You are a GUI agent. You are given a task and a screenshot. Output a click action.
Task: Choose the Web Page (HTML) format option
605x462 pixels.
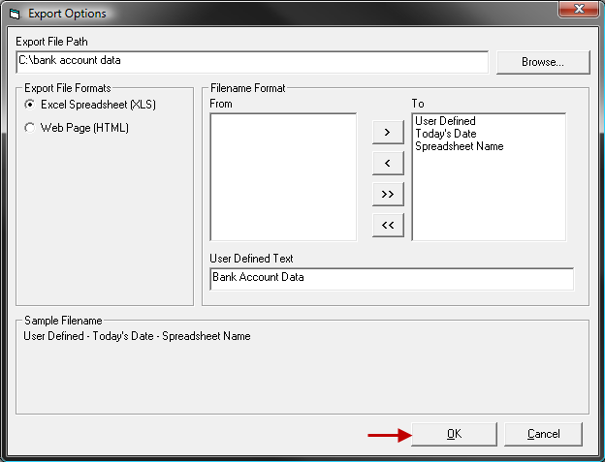[x=30, y=128]
